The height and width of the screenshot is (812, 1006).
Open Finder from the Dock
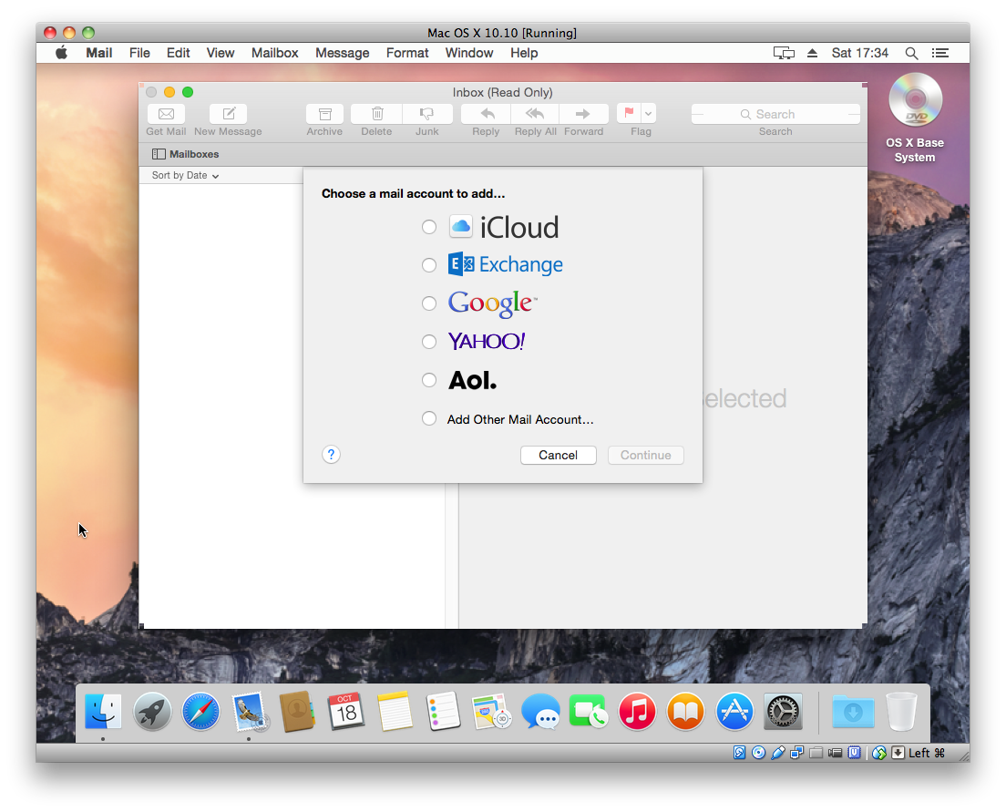pyautogui.click(x=103, y=711)
